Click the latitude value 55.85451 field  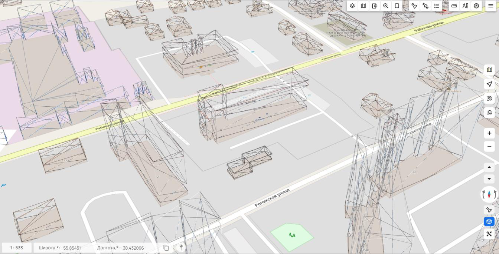(72, 248)
